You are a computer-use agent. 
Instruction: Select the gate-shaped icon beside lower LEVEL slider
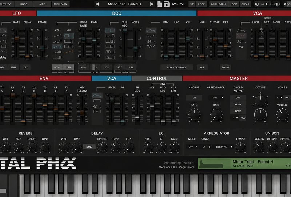pos(97,101)
